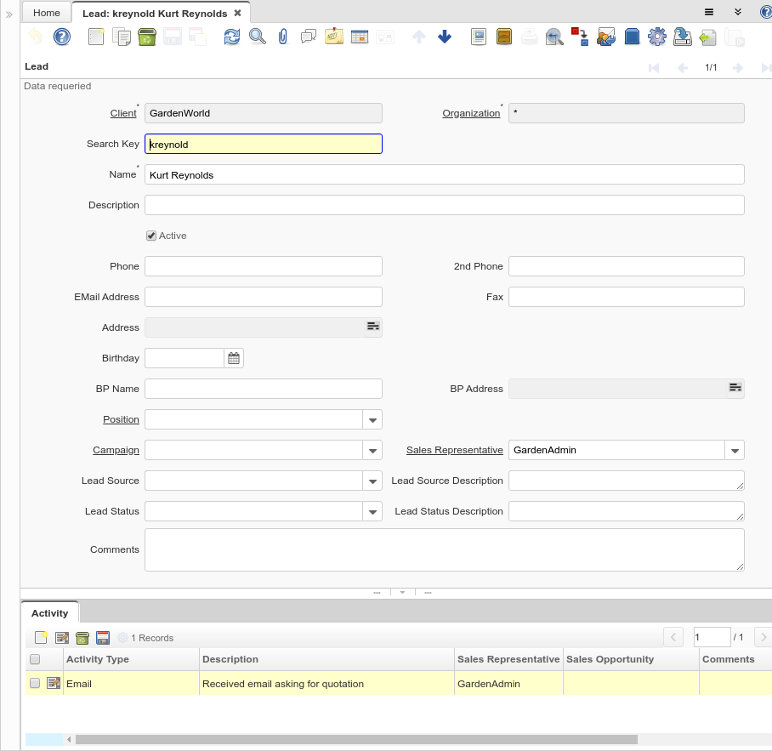
Task: Click the Activity Type column header
Action: click(98, 659)
